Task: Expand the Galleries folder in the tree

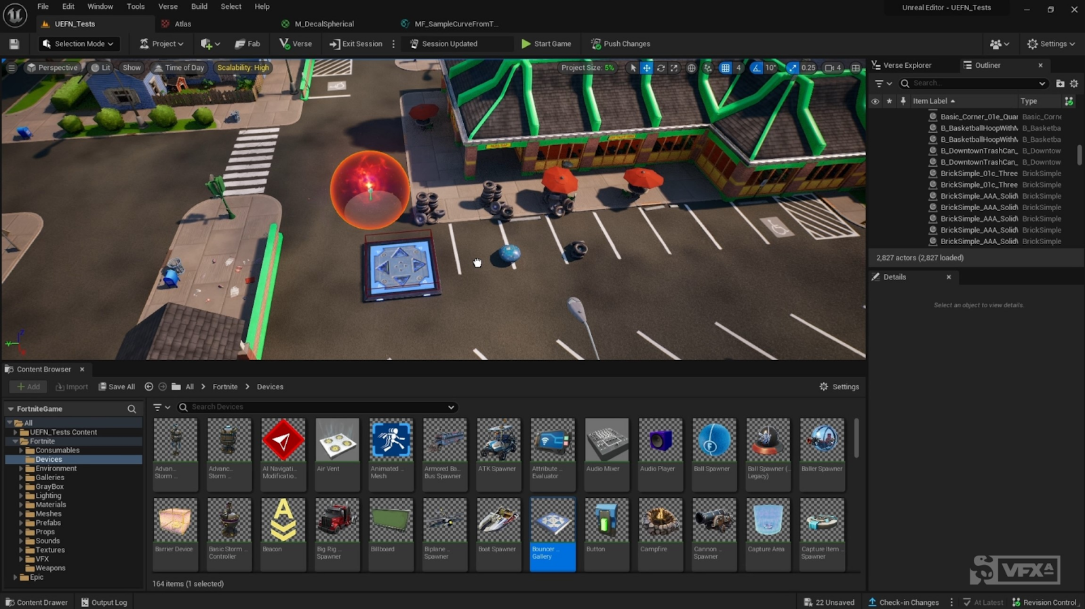Action: pos(21,477)
